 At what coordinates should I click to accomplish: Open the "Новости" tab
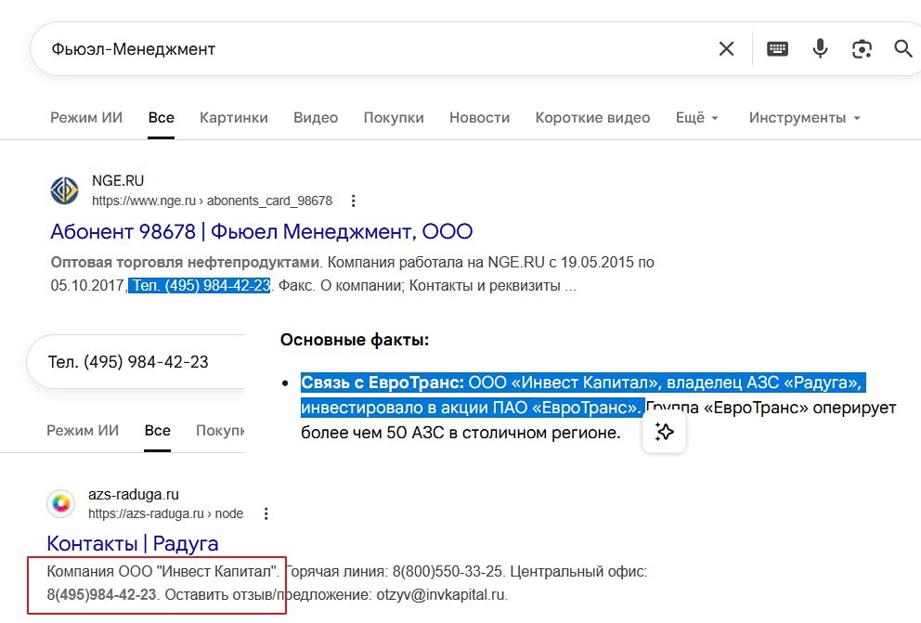tap(479, 118)
